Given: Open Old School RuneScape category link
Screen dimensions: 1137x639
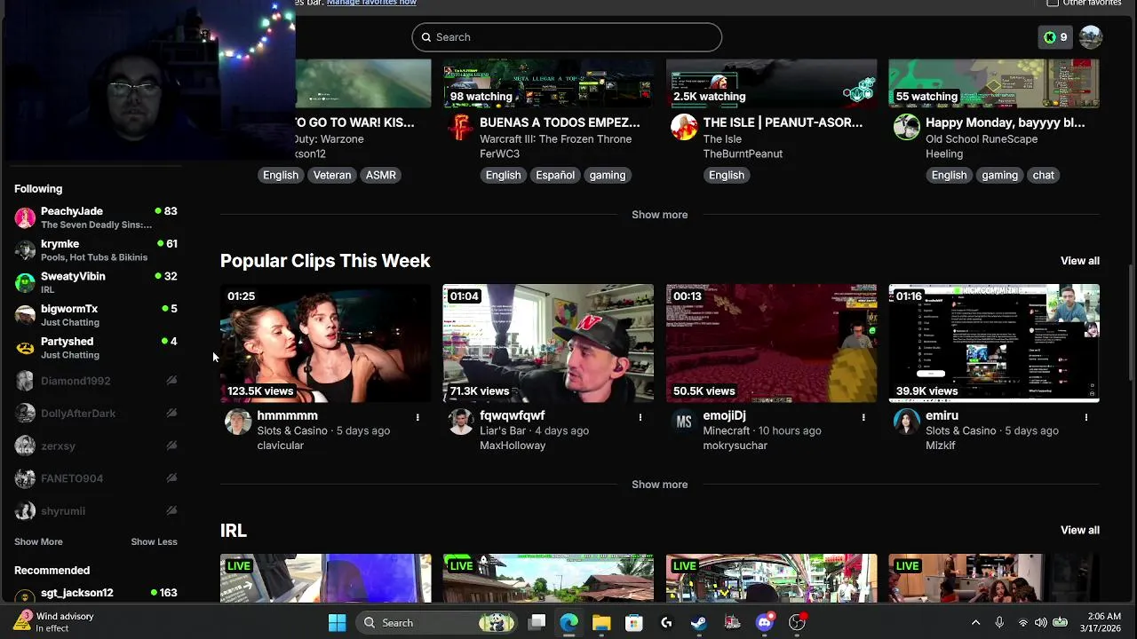Looking at the screenshot, I should pyautogui.click(x=982, y=139).
